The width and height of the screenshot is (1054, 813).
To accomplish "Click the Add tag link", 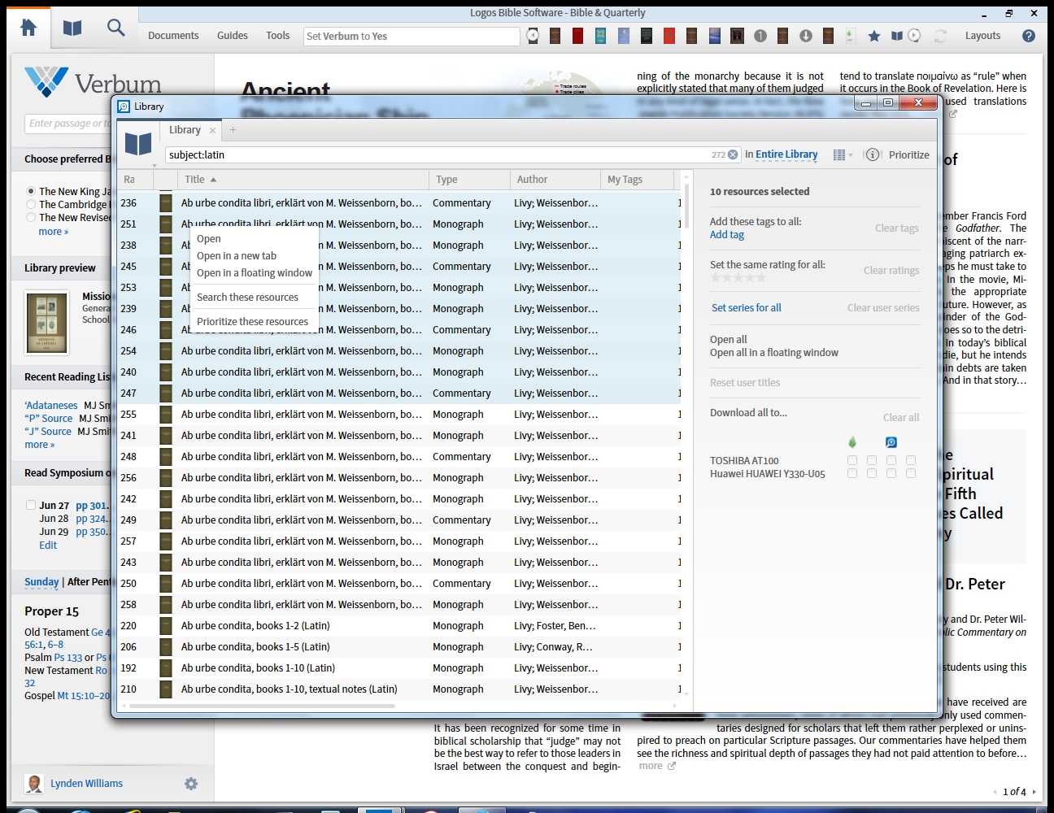I will tap(727, 235).
